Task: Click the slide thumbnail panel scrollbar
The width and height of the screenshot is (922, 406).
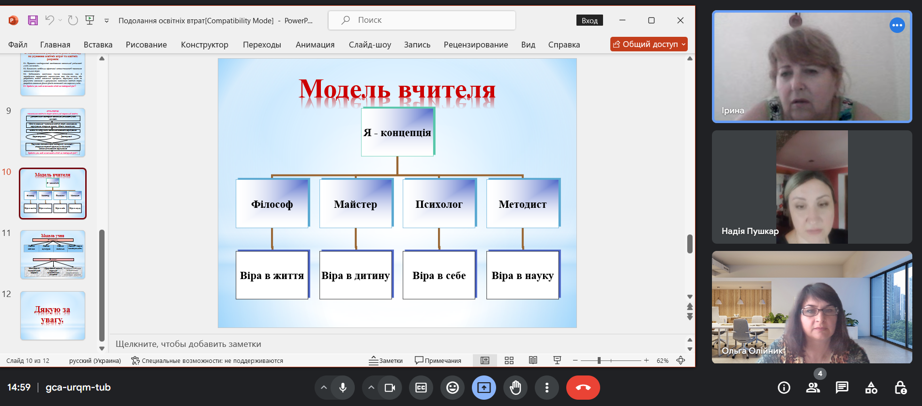Action: pos(102,286)
